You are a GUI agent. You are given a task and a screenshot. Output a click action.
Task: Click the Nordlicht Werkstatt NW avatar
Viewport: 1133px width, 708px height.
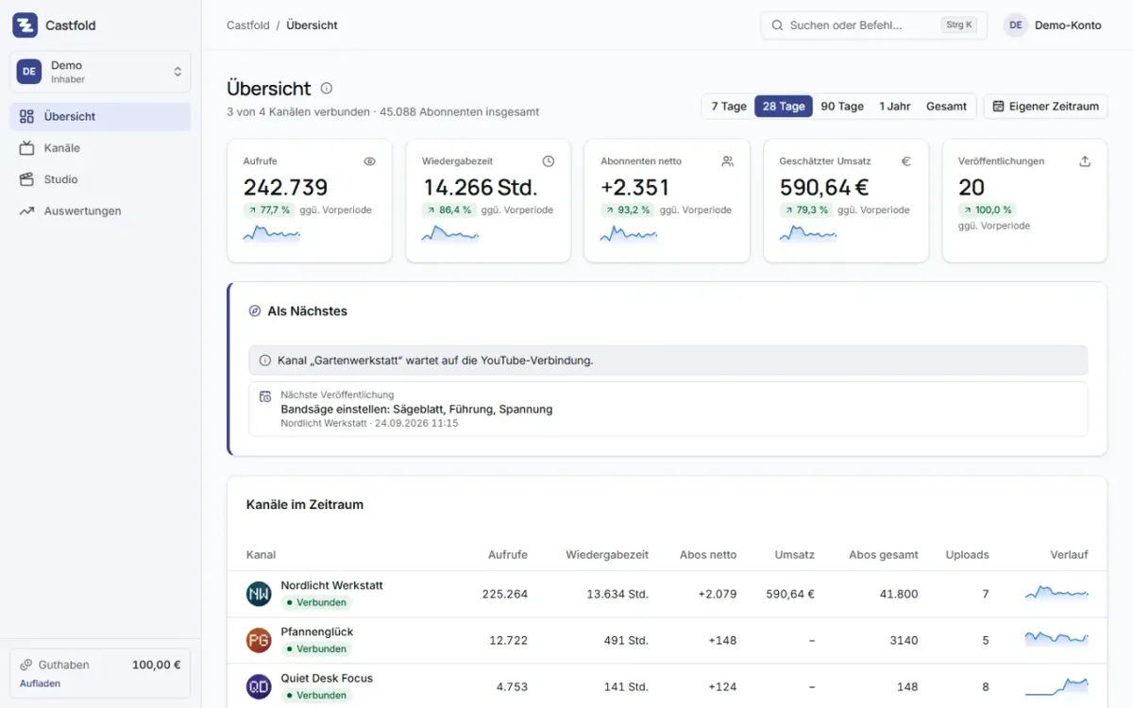259,594
